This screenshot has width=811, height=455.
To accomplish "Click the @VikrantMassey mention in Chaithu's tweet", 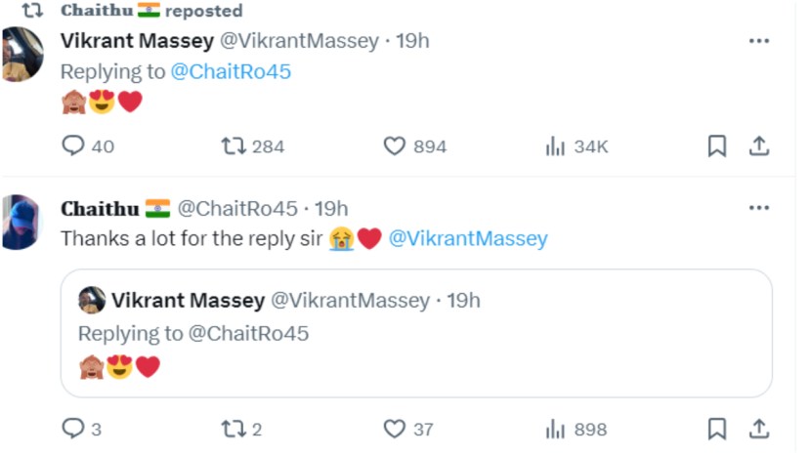I will 468,238.
